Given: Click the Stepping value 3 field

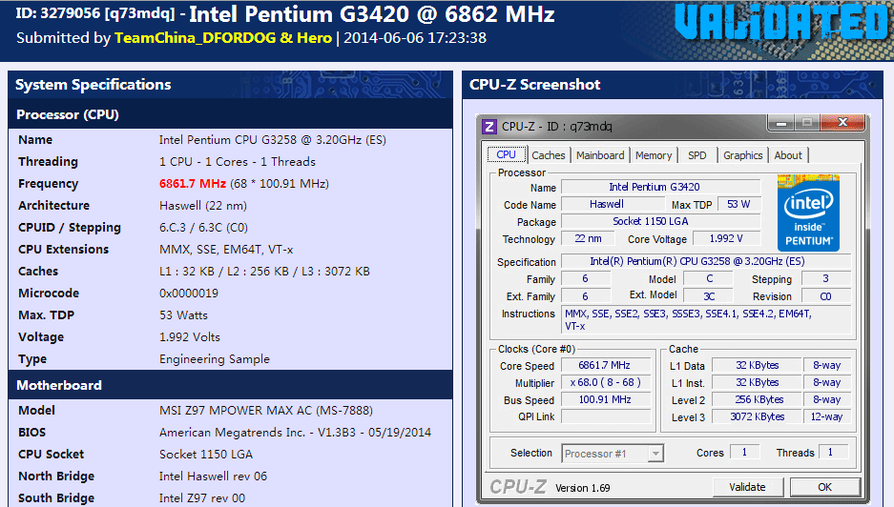Looking at the screenshot, I should 825,278.
